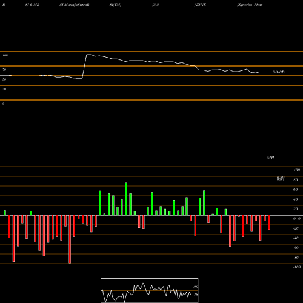Click the RSI left axis label 50
The height and width of the screenshot is (303, 303).
click(x=4, y=79)
